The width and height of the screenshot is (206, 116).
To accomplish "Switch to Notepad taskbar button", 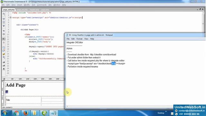I will pyautogui.click(x=53, y=113).
